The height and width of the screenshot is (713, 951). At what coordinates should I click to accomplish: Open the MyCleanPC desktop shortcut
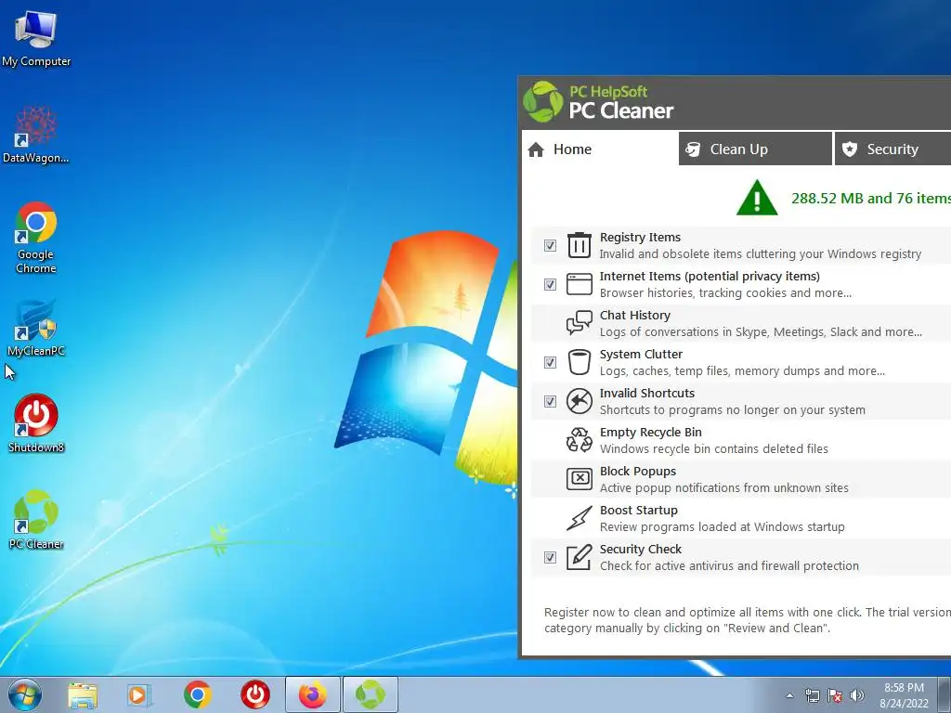(36, 328)
